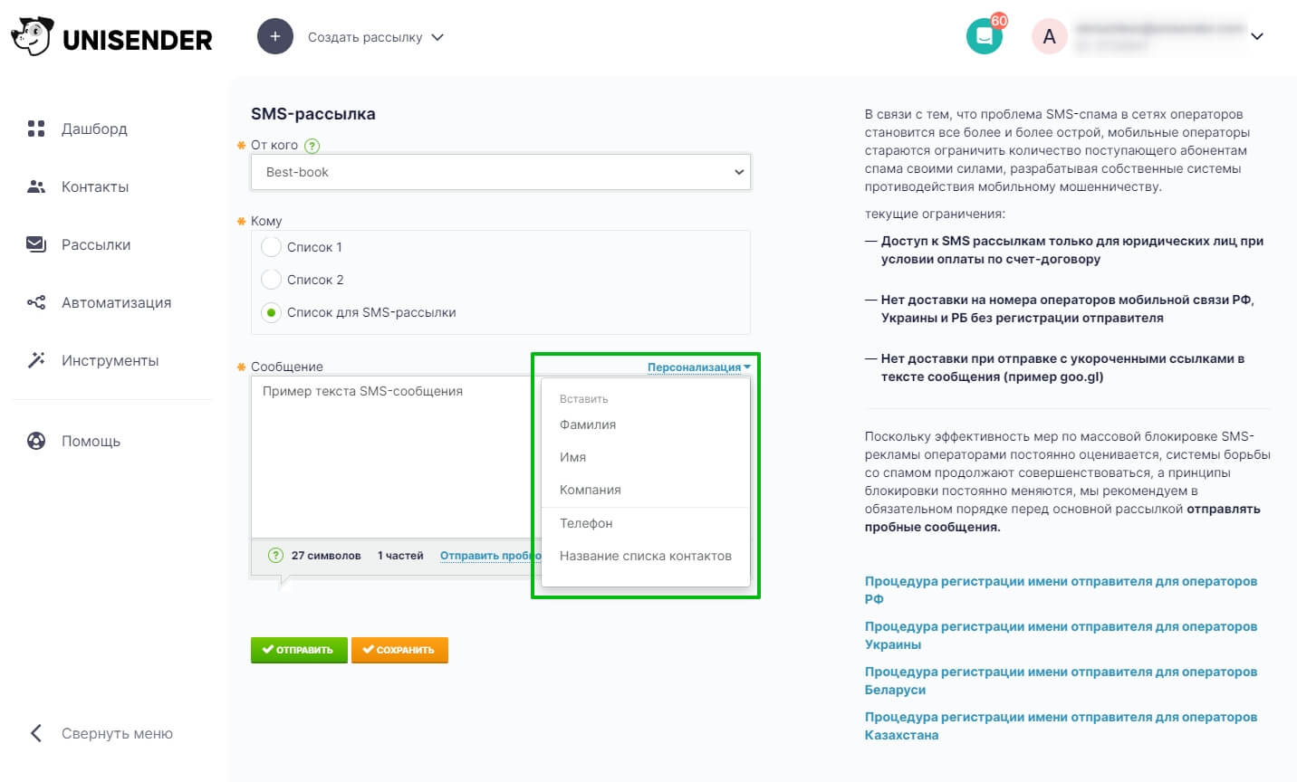Click the green Отправить button
Screen dimensions: 1297x782
click(299, 650)
